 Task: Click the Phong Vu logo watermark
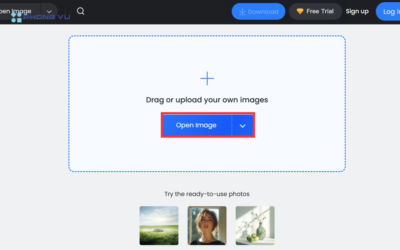pyautogui.click(x=41, y=17)
